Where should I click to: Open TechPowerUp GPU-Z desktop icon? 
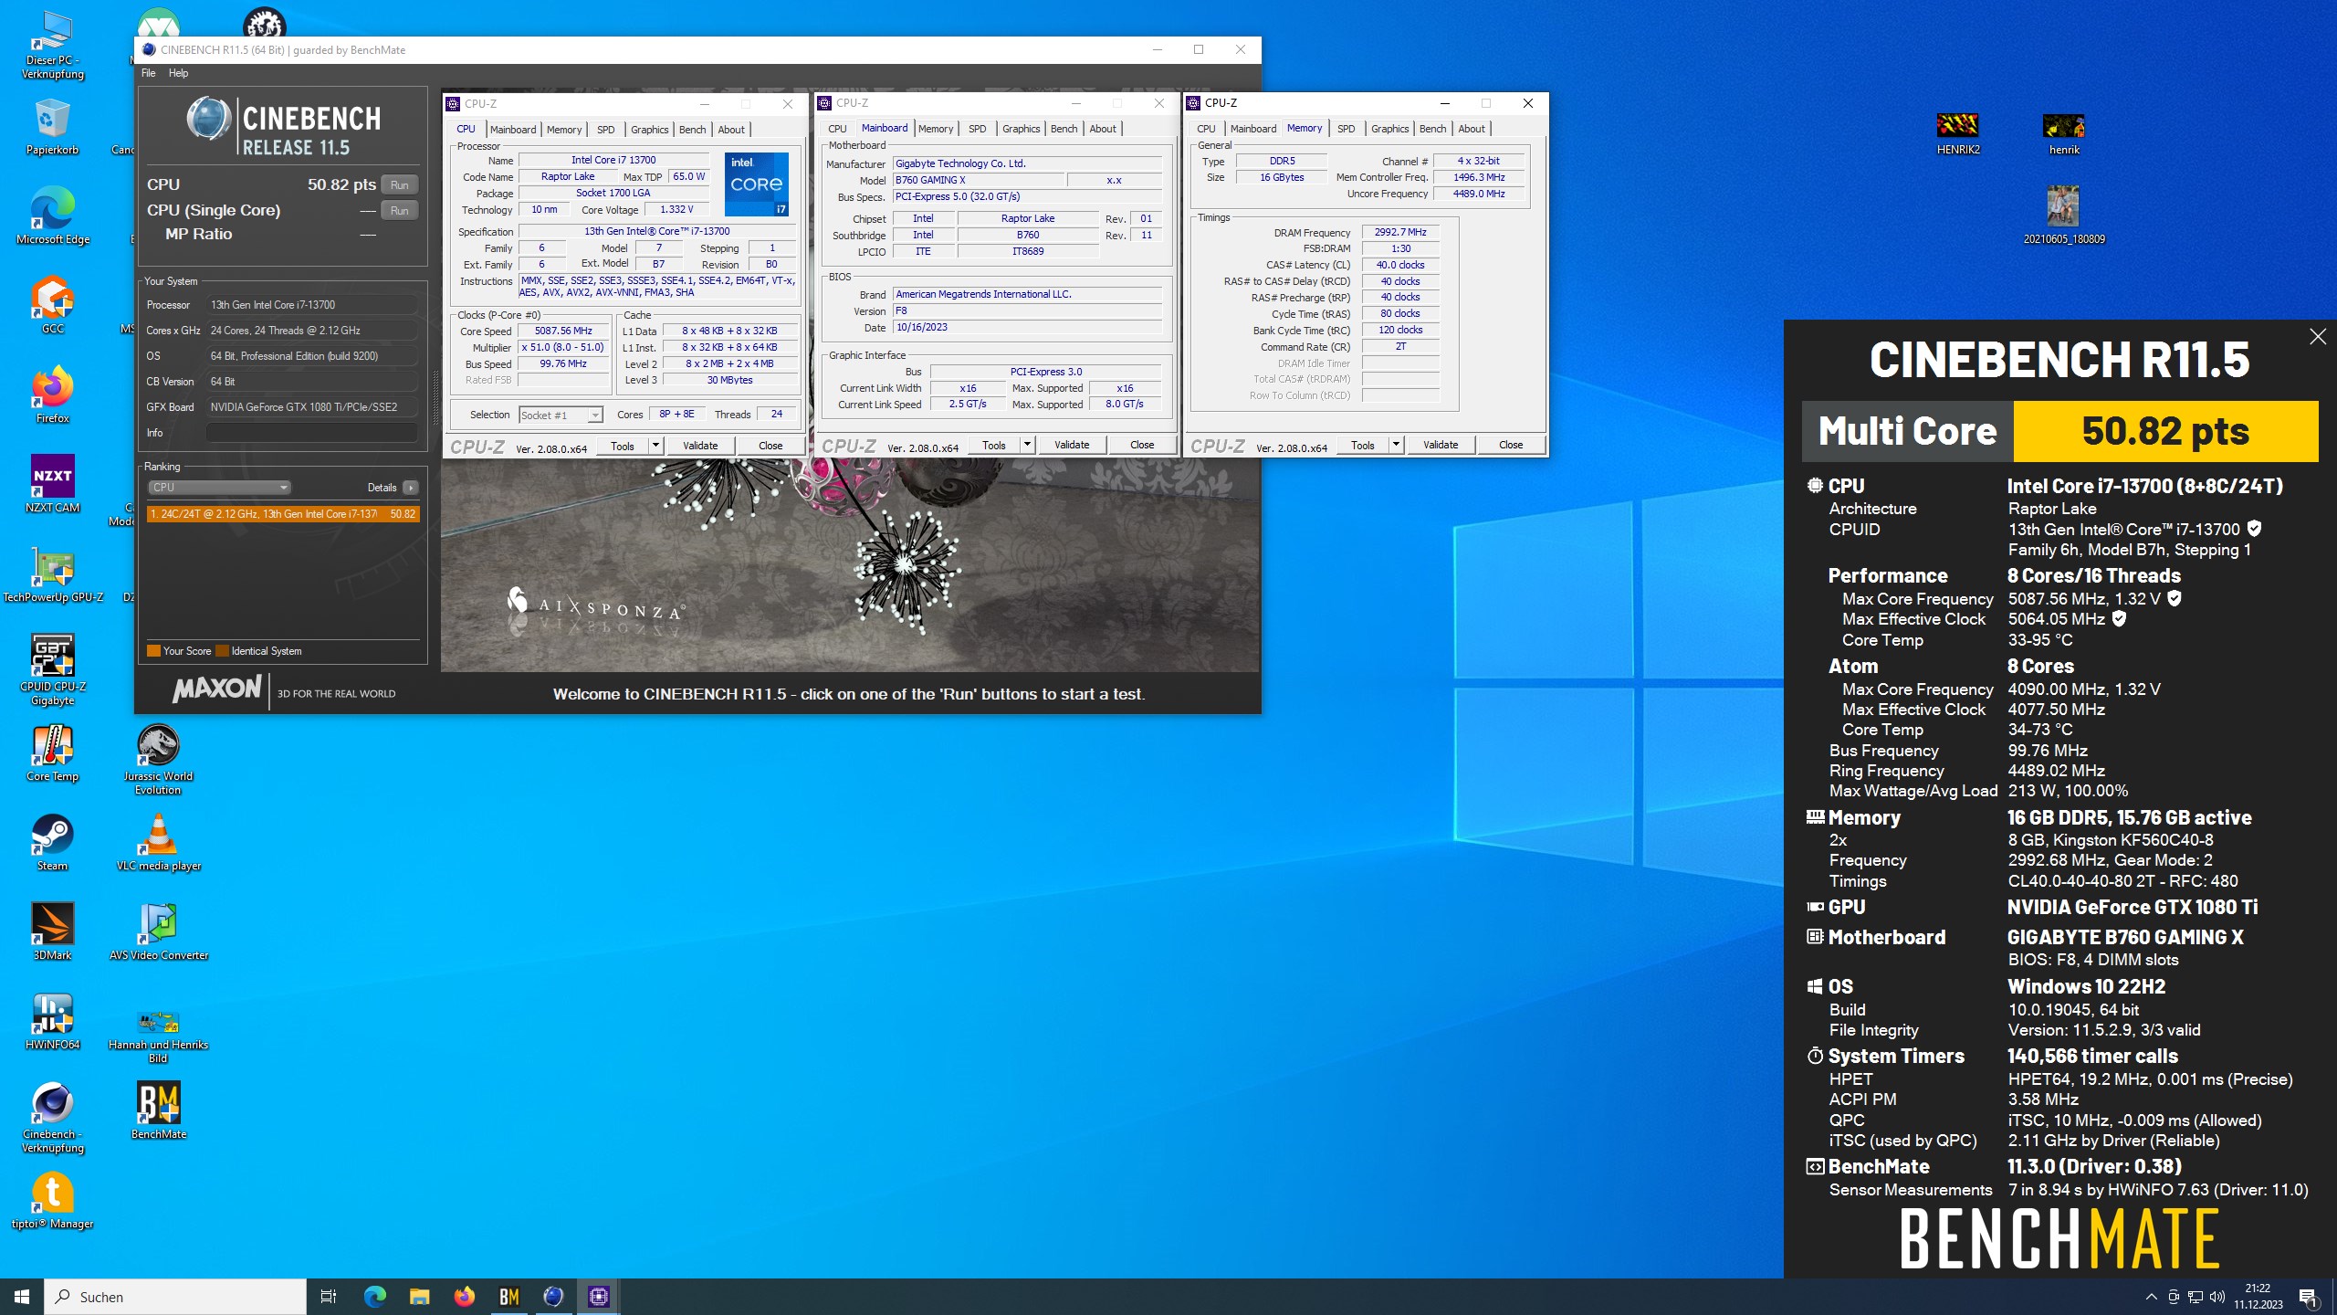[52, 574]
